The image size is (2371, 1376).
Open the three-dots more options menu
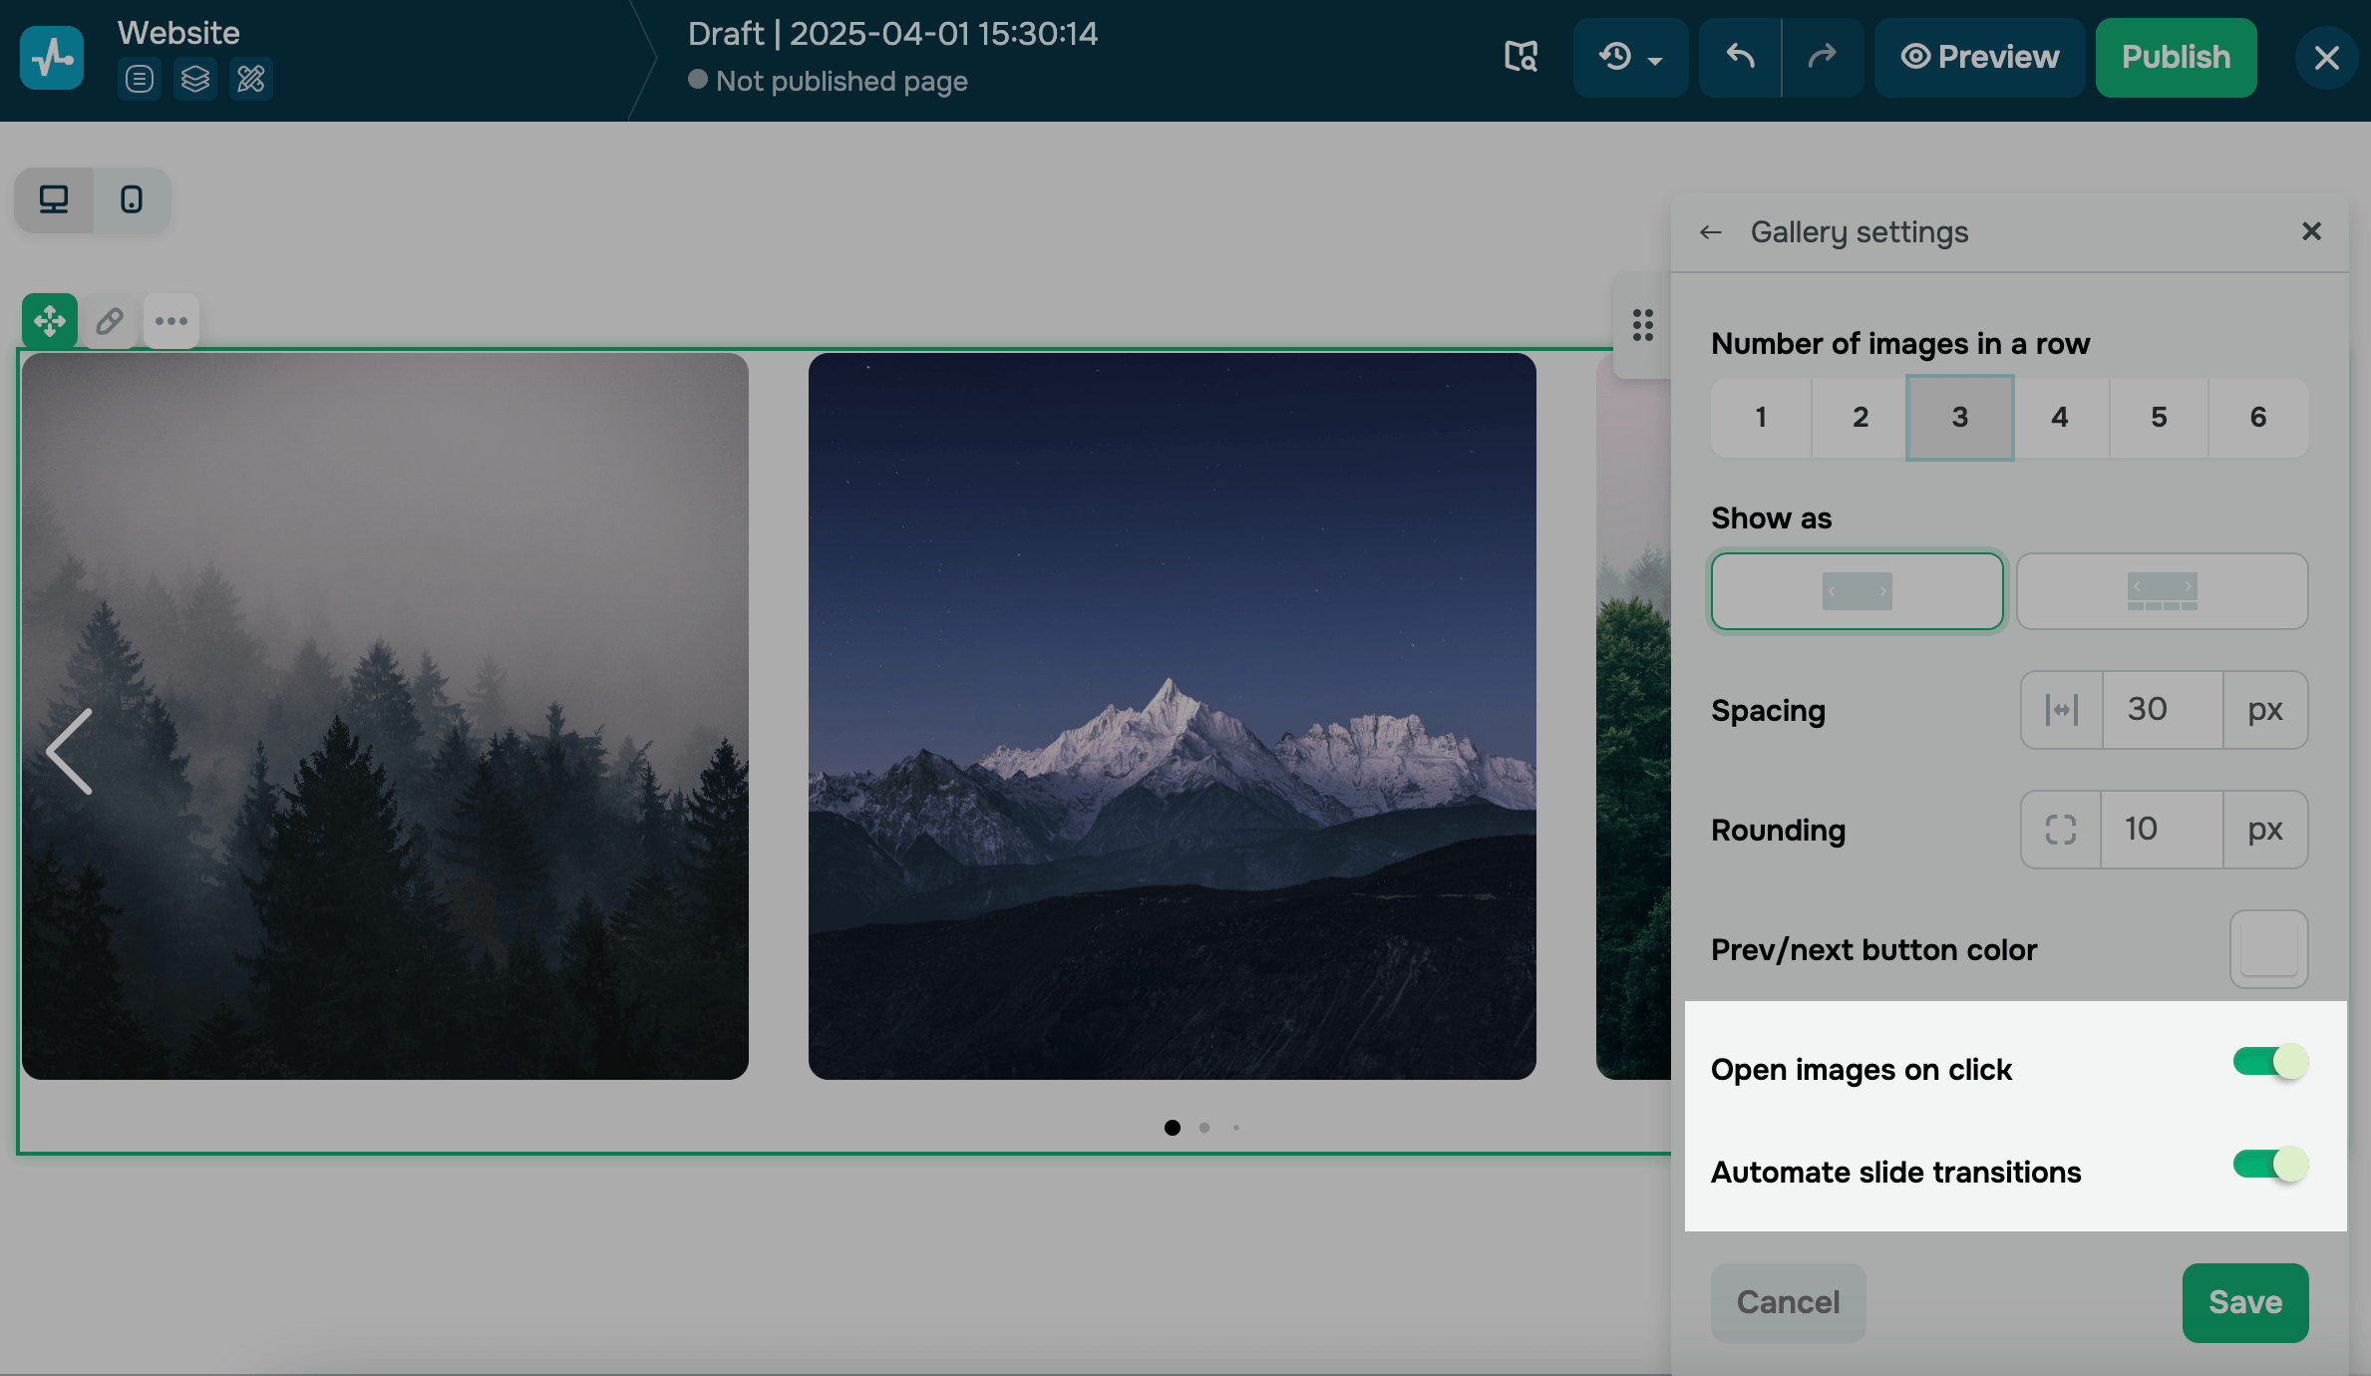coord(171,321)
